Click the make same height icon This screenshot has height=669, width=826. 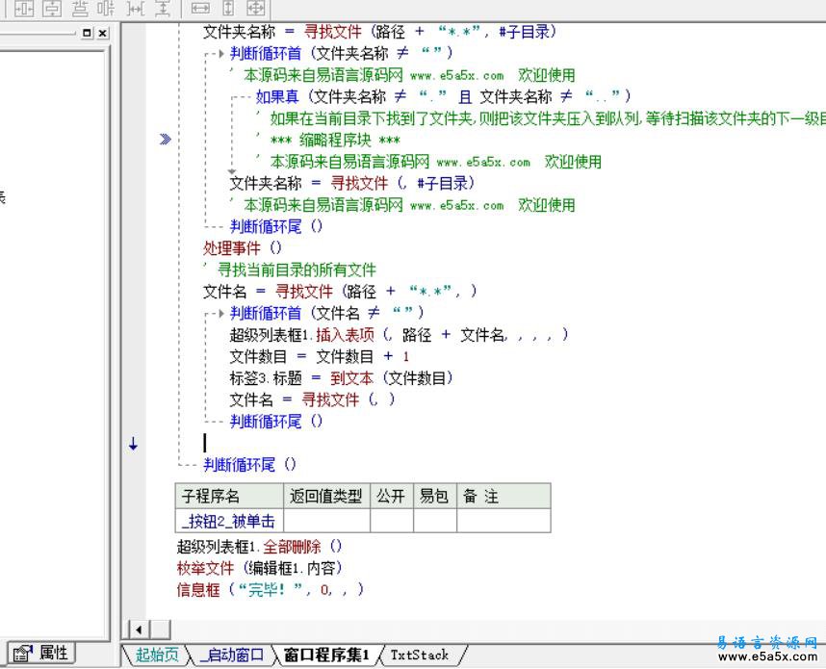pos(228,9)
